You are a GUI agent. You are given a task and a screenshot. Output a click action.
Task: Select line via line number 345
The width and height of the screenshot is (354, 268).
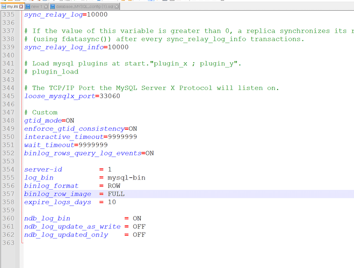click(9, 96)
